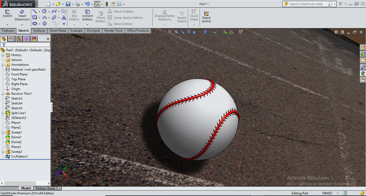Select the Sketch Text tool

pyautogui.click(x=64, y=17)
